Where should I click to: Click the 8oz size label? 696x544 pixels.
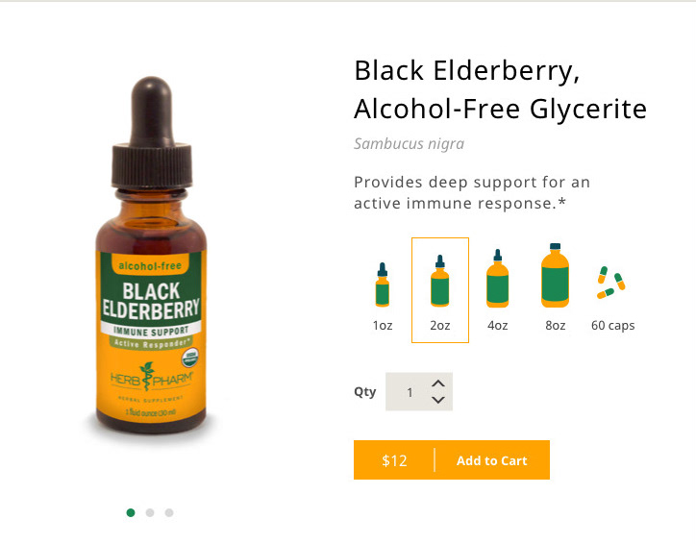point(556,325)
